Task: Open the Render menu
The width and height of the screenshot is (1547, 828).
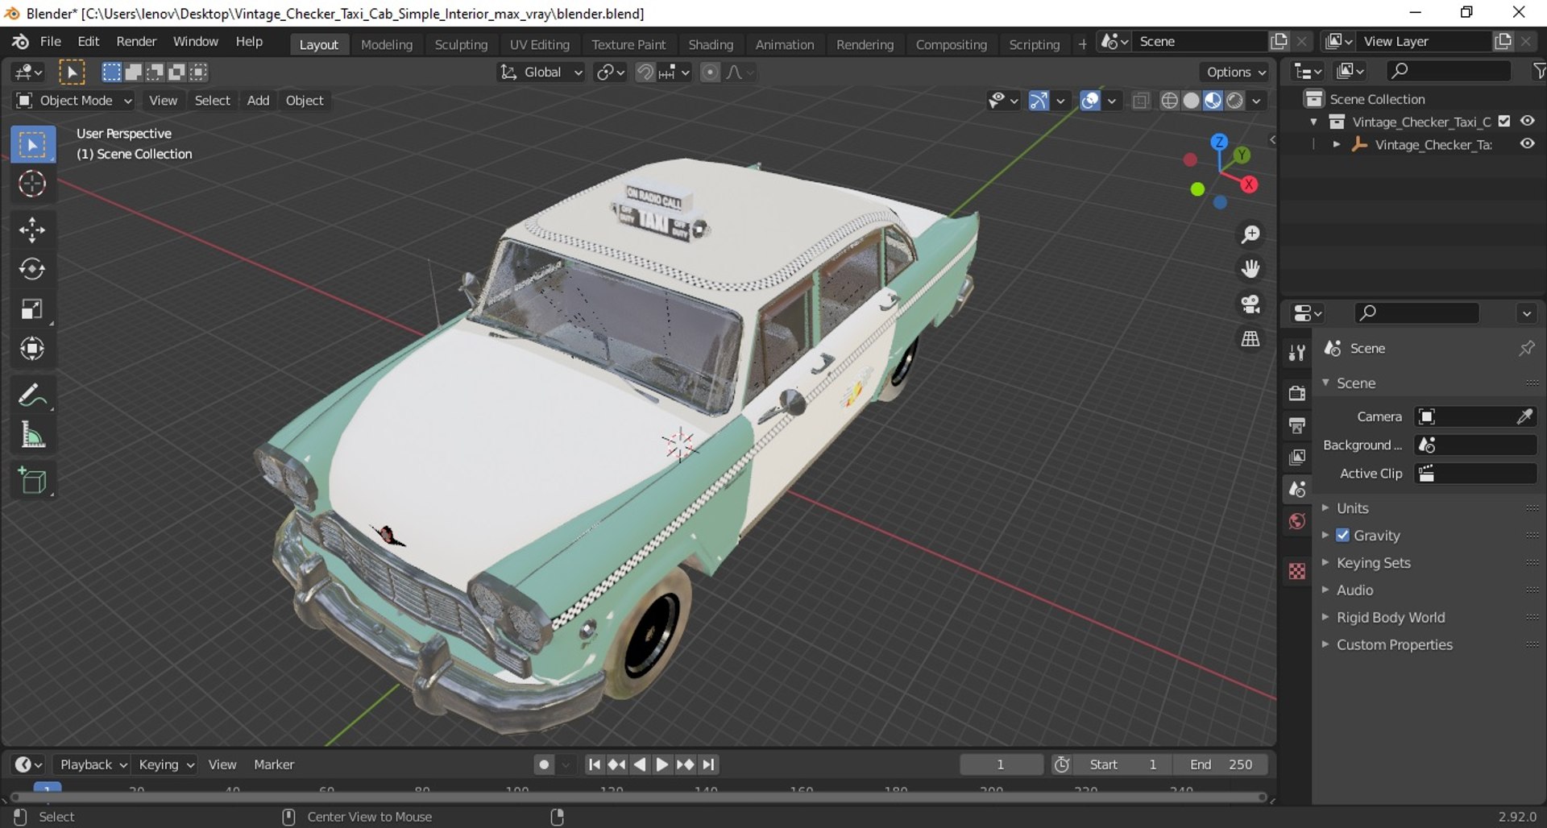Action: tap(136, 42)
